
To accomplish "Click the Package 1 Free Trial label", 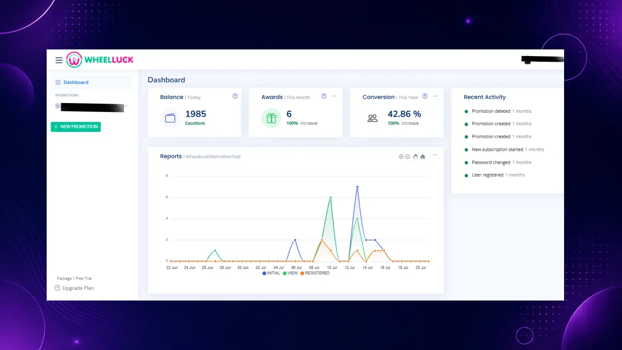I will coord(74,278).
